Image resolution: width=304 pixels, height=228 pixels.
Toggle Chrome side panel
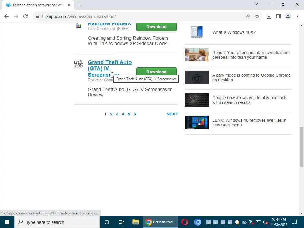point(278,16)
